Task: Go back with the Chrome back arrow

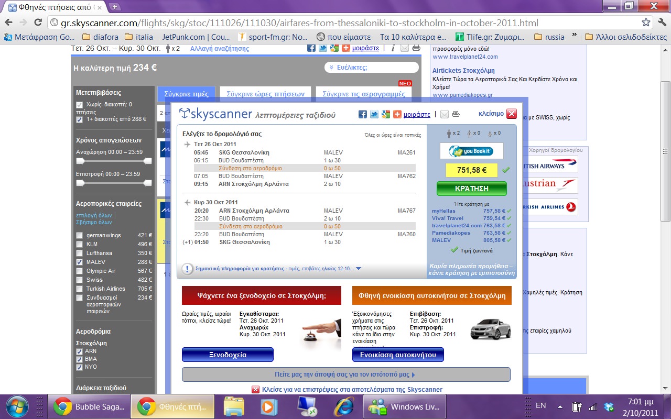Action: [8, 23]
